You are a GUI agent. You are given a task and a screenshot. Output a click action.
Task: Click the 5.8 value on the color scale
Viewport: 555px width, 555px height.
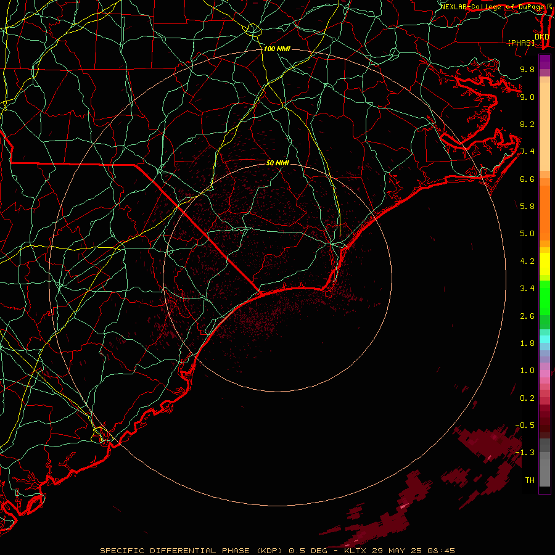(527, 206)
